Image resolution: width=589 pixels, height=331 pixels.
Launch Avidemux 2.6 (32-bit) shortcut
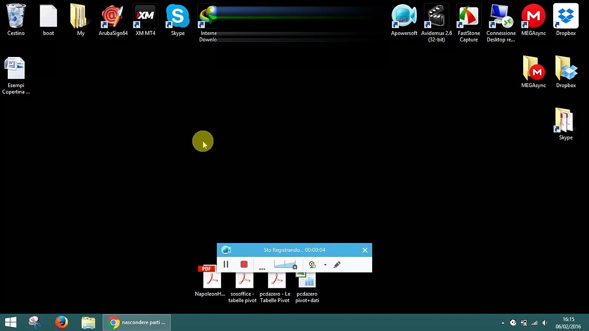[x=436, y=23]
